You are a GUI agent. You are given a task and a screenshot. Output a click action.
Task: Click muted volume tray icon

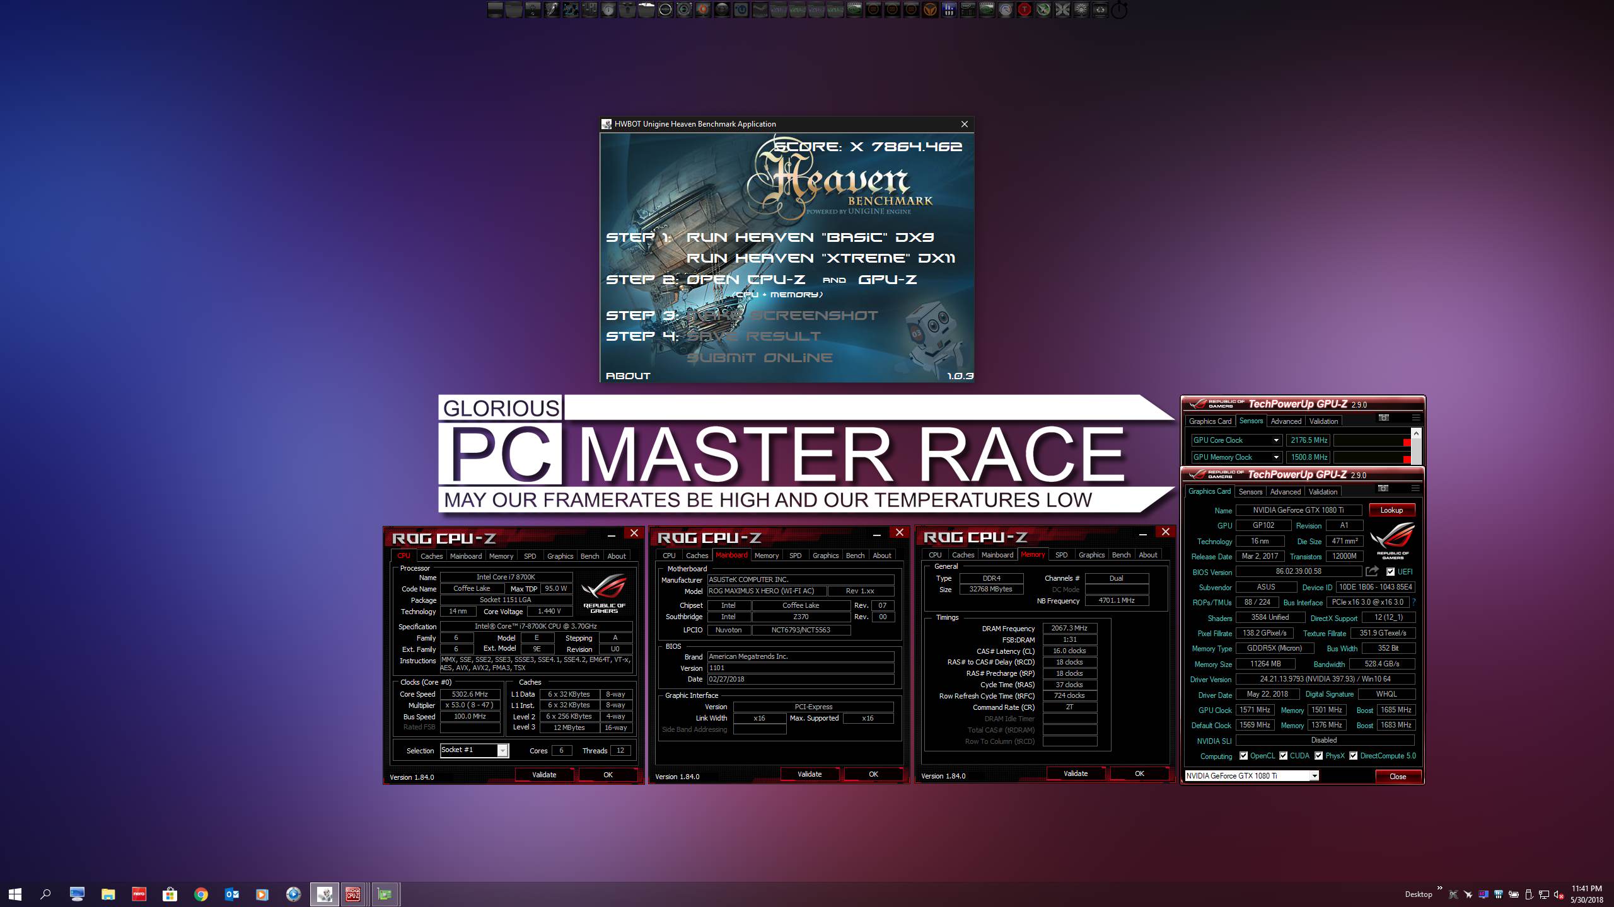[1559, 894]
